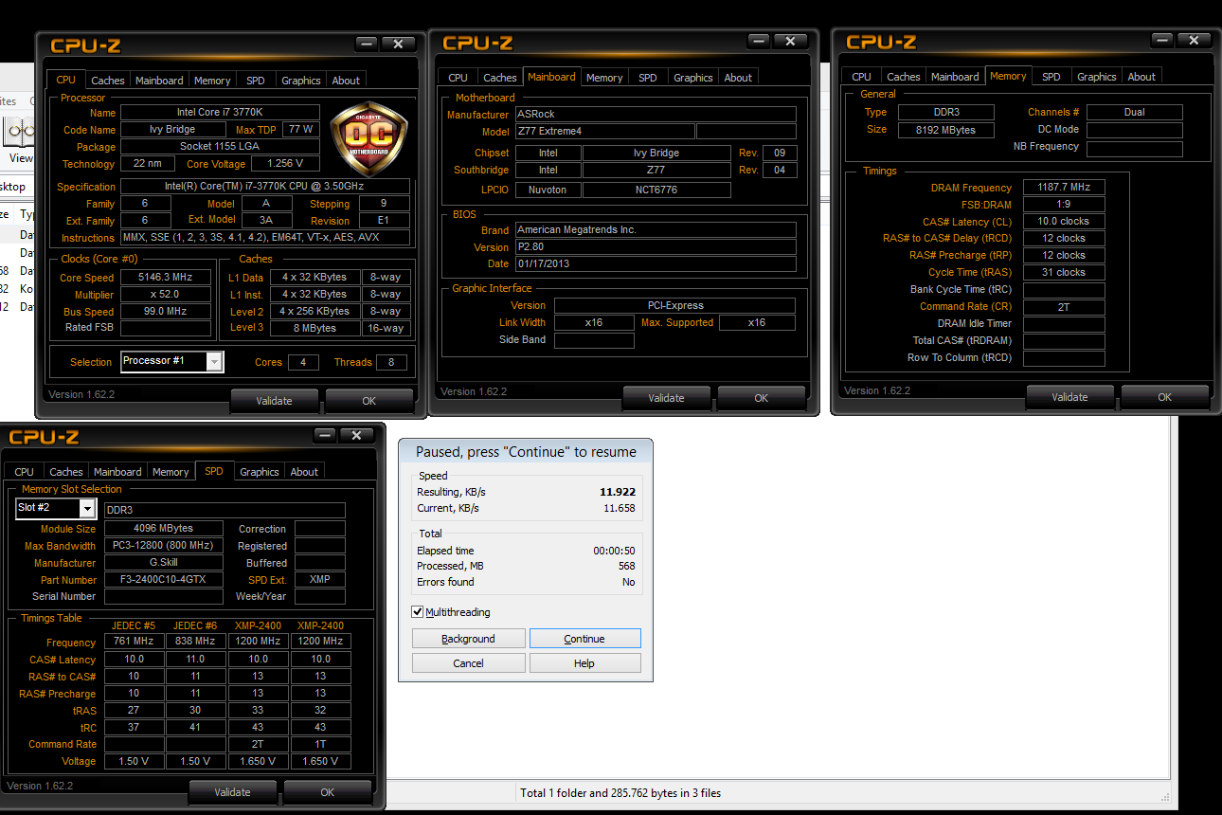
Task: Open Caches tab in SPD window
Action: click(x=65, y=472)
